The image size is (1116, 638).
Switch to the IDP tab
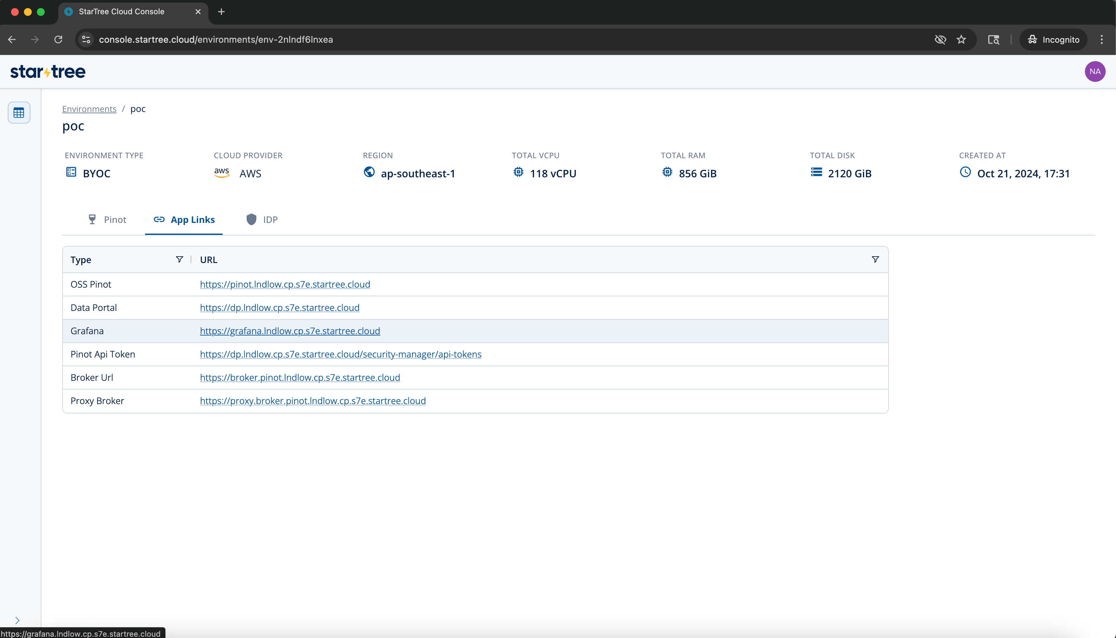coord(262,220)
